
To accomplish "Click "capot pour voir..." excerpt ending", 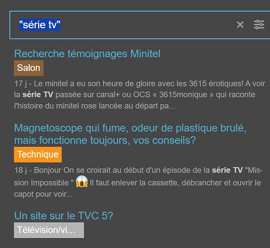I will 43,194.
